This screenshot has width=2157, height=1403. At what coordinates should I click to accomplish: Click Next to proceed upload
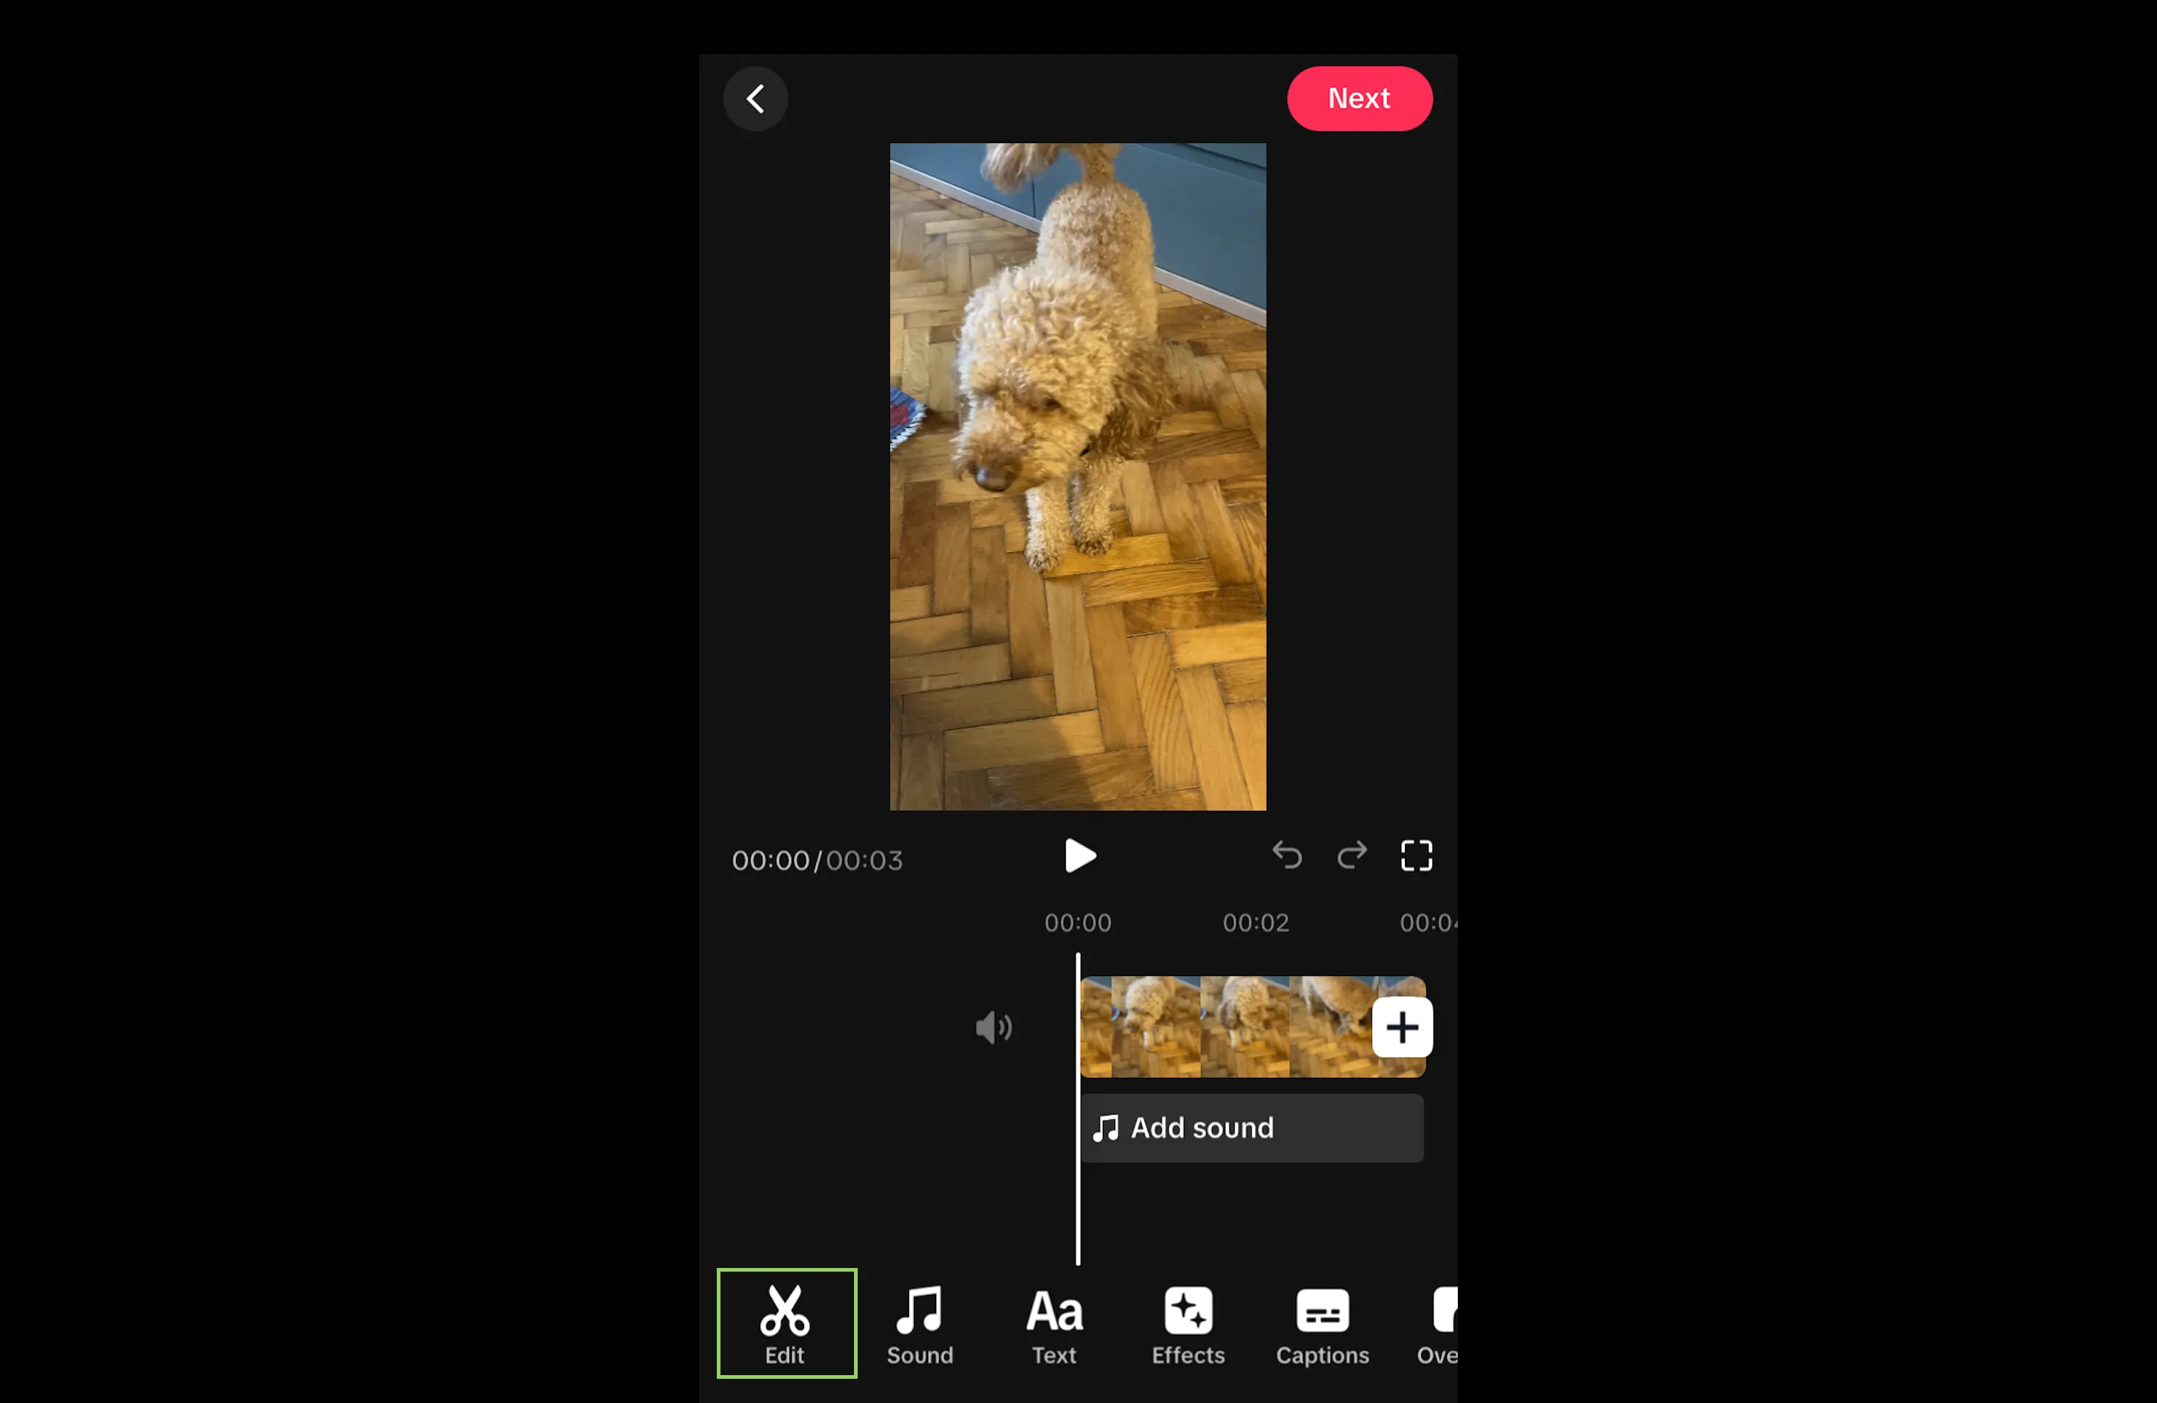click(x=1358, y=99)
